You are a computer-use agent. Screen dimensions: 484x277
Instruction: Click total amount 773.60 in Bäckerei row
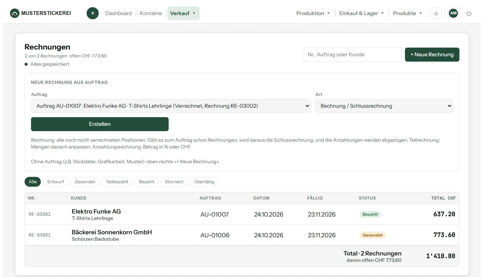point(444,235)
